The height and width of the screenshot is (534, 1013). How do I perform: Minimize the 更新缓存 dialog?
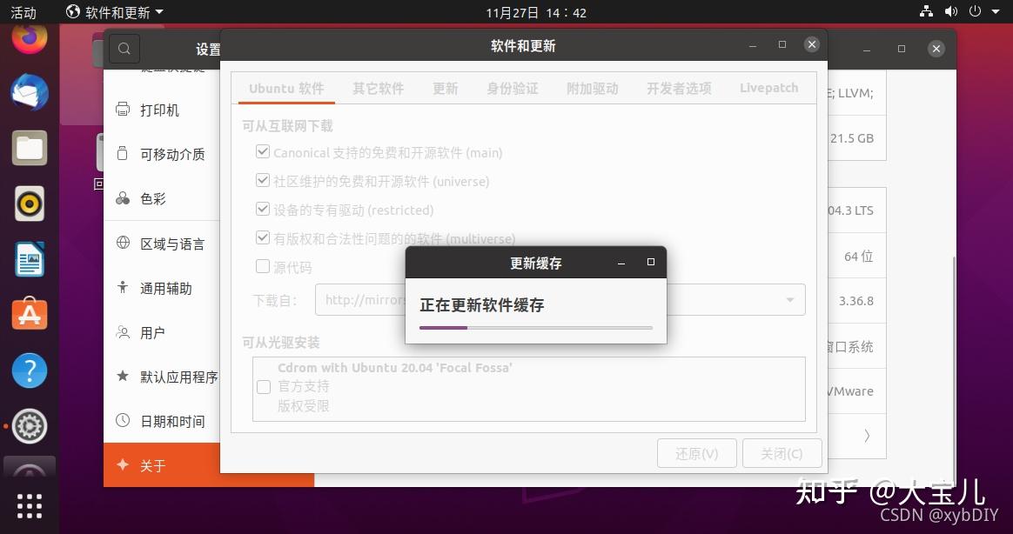(621, 262)
